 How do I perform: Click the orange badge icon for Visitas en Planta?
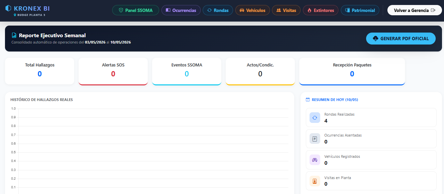click(x=315, y=181)
